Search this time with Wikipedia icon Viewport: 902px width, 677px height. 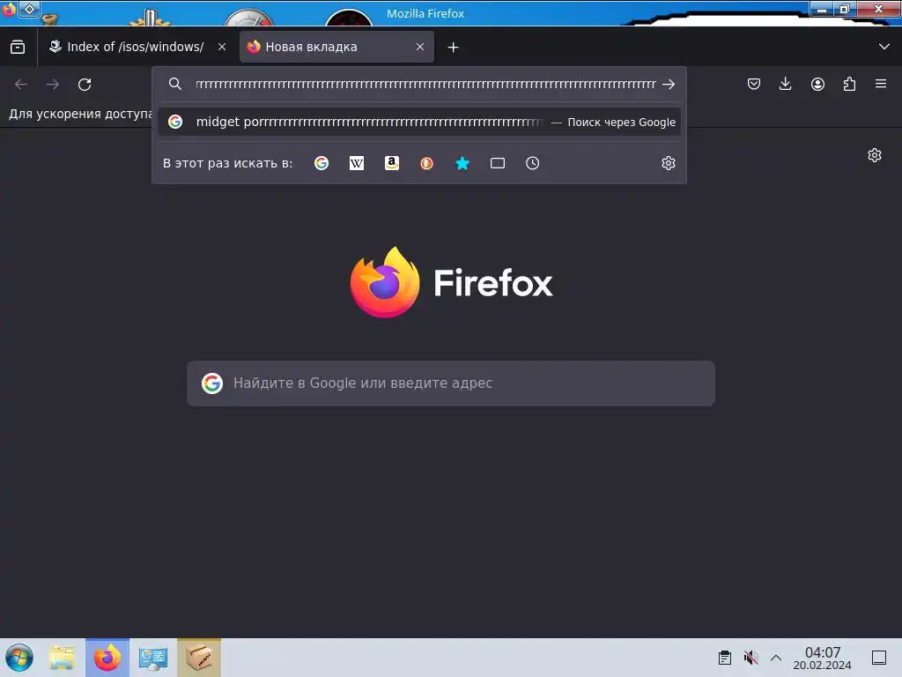click(357, 163)
